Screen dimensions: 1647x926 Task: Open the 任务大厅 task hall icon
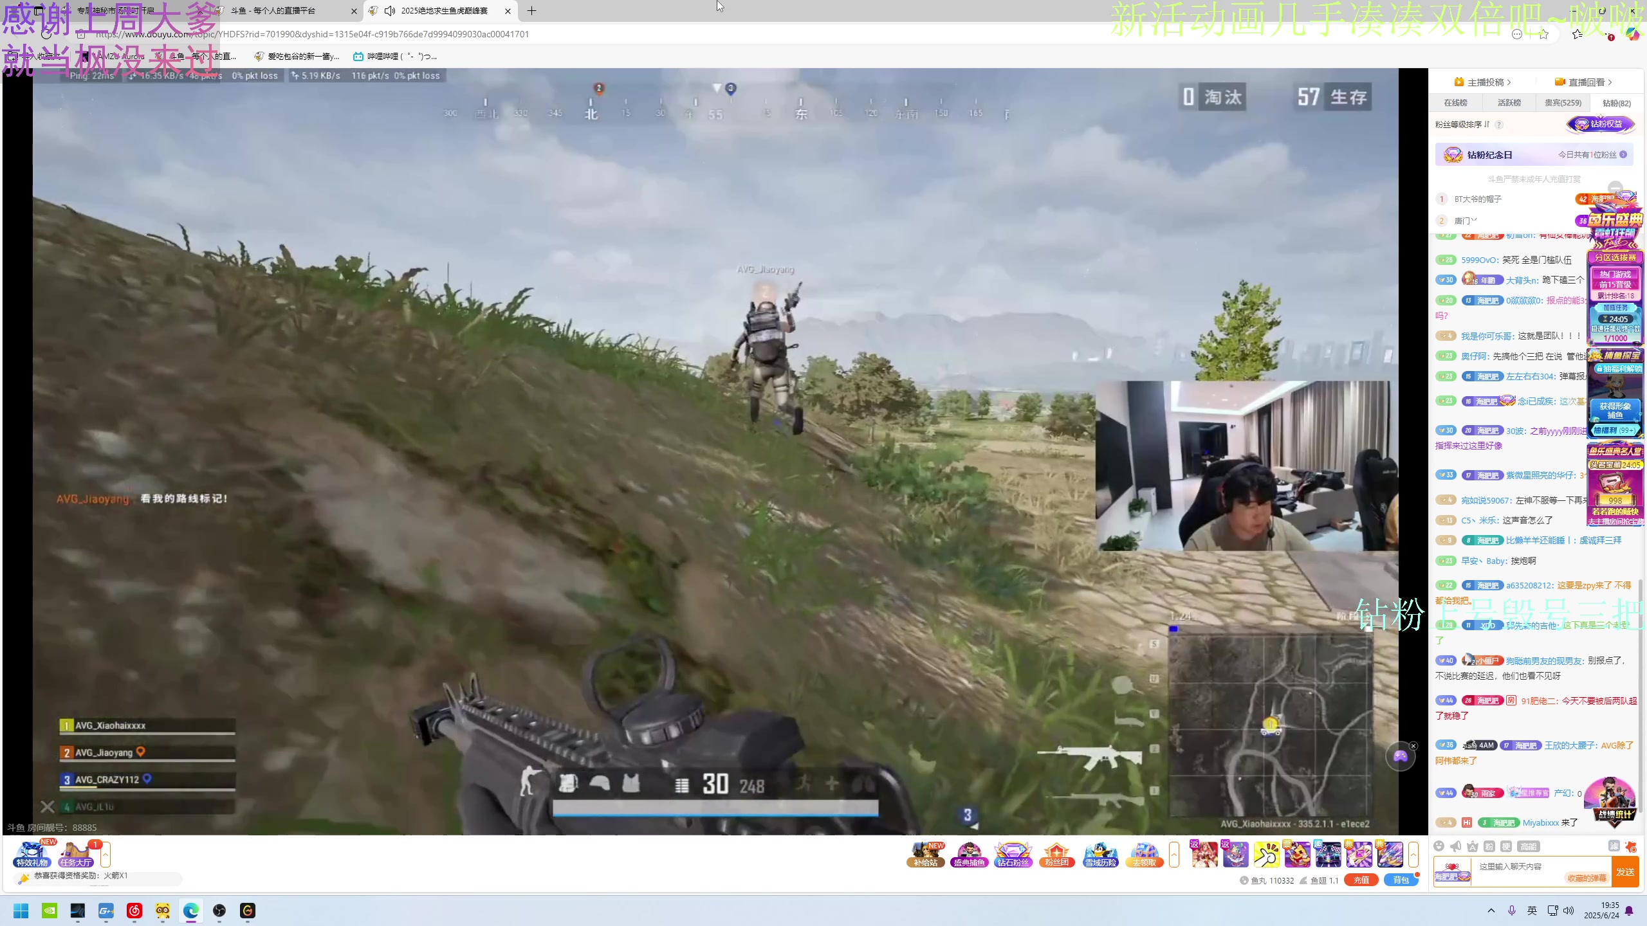[x=76, y=855]
